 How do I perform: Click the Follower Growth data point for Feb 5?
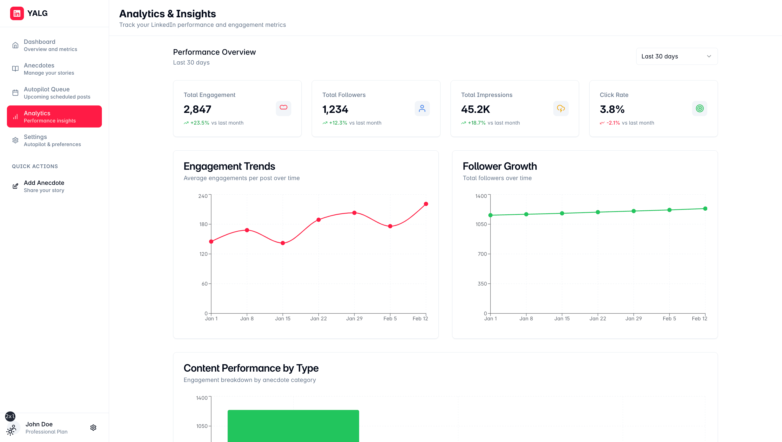tap(669, 210)
